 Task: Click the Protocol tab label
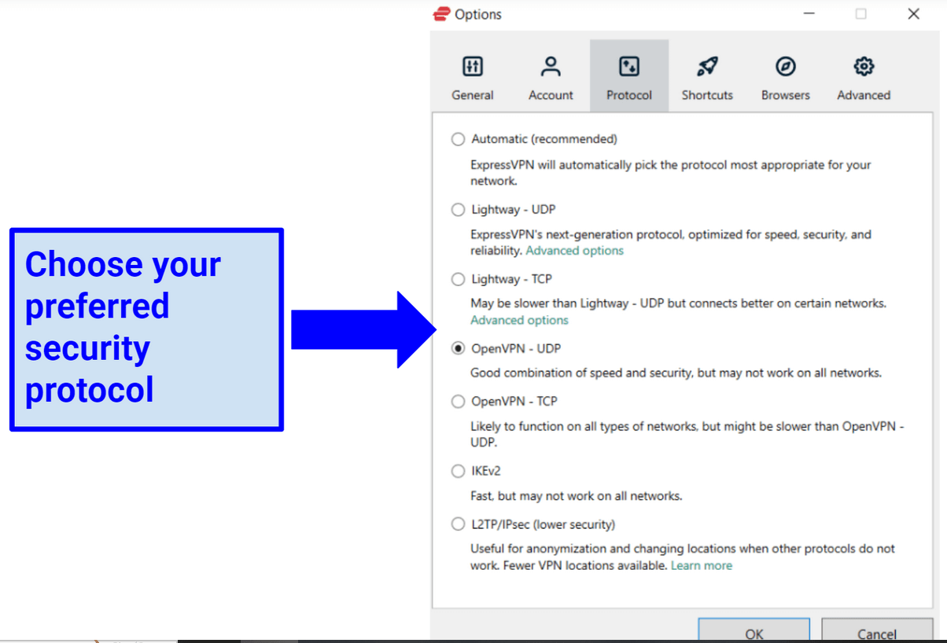point(629,95)
